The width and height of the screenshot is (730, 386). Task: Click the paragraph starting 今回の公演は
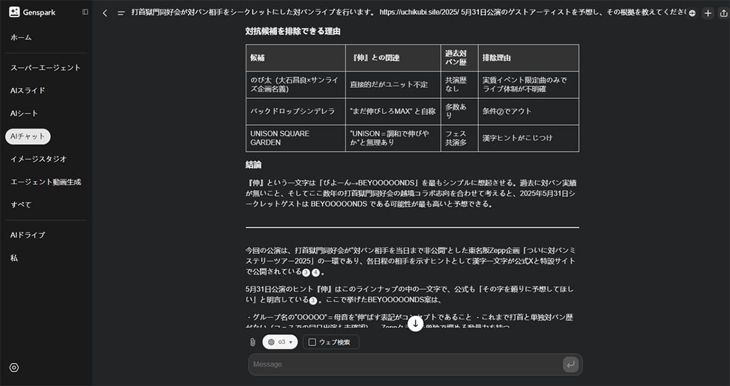pyautogui.click(x=412, y=261)
